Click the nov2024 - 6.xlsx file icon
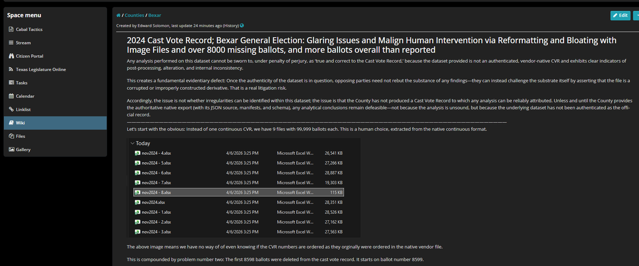The width and height of the screenshot is (639, 266). click(x=137, y=173)
